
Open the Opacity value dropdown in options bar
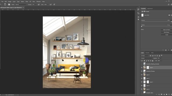point(36,5)
